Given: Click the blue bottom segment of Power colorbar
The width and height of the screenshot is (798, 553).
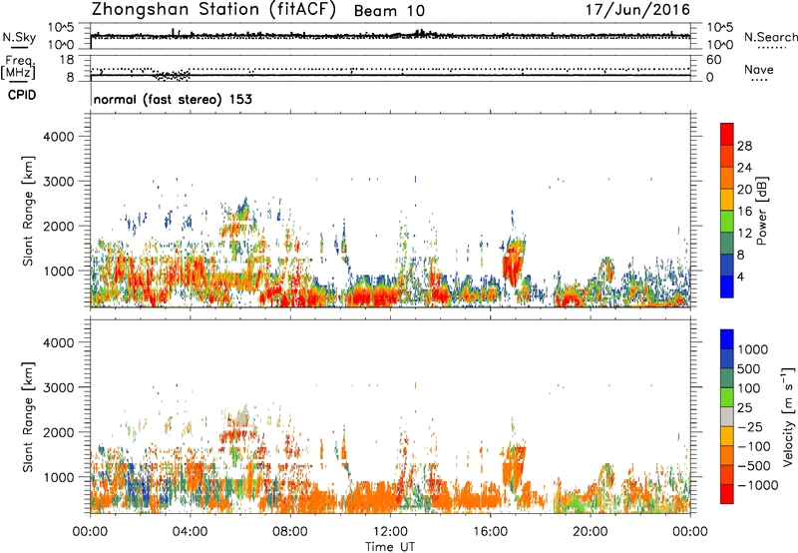Looking at the screenshot, I should point(727,286).
